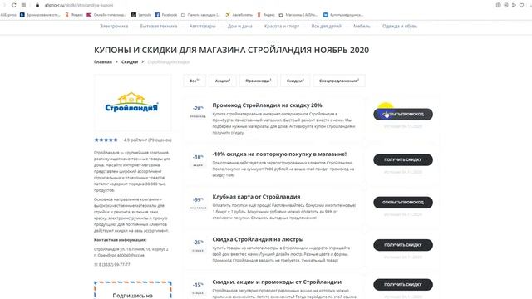This screenshot has width=532, height=299.
Task: Open the Скидка Стройландия на люстры title
Action: [258, 239]
